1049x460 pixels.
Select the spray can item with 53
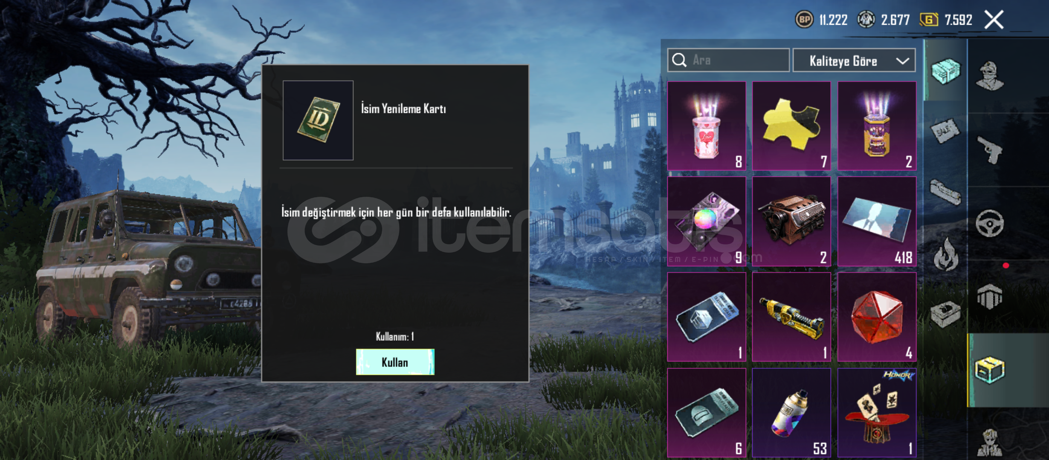click(x=791, y=413)
